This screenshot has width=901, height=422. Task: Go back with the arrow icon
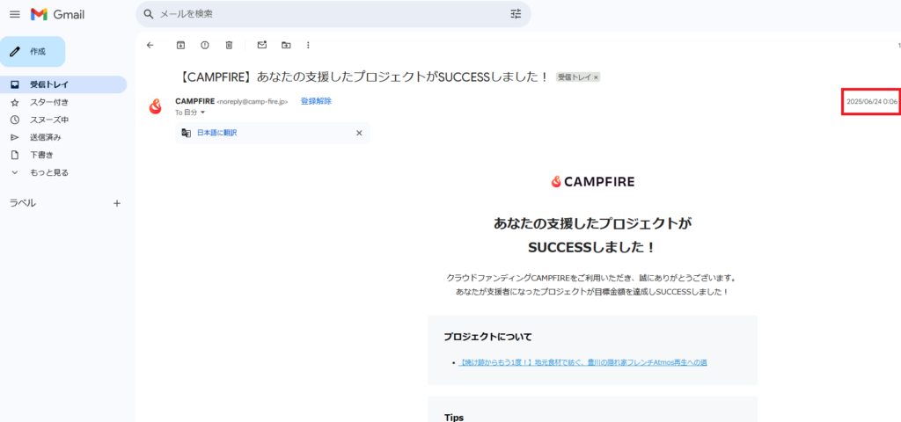[150, 45]
